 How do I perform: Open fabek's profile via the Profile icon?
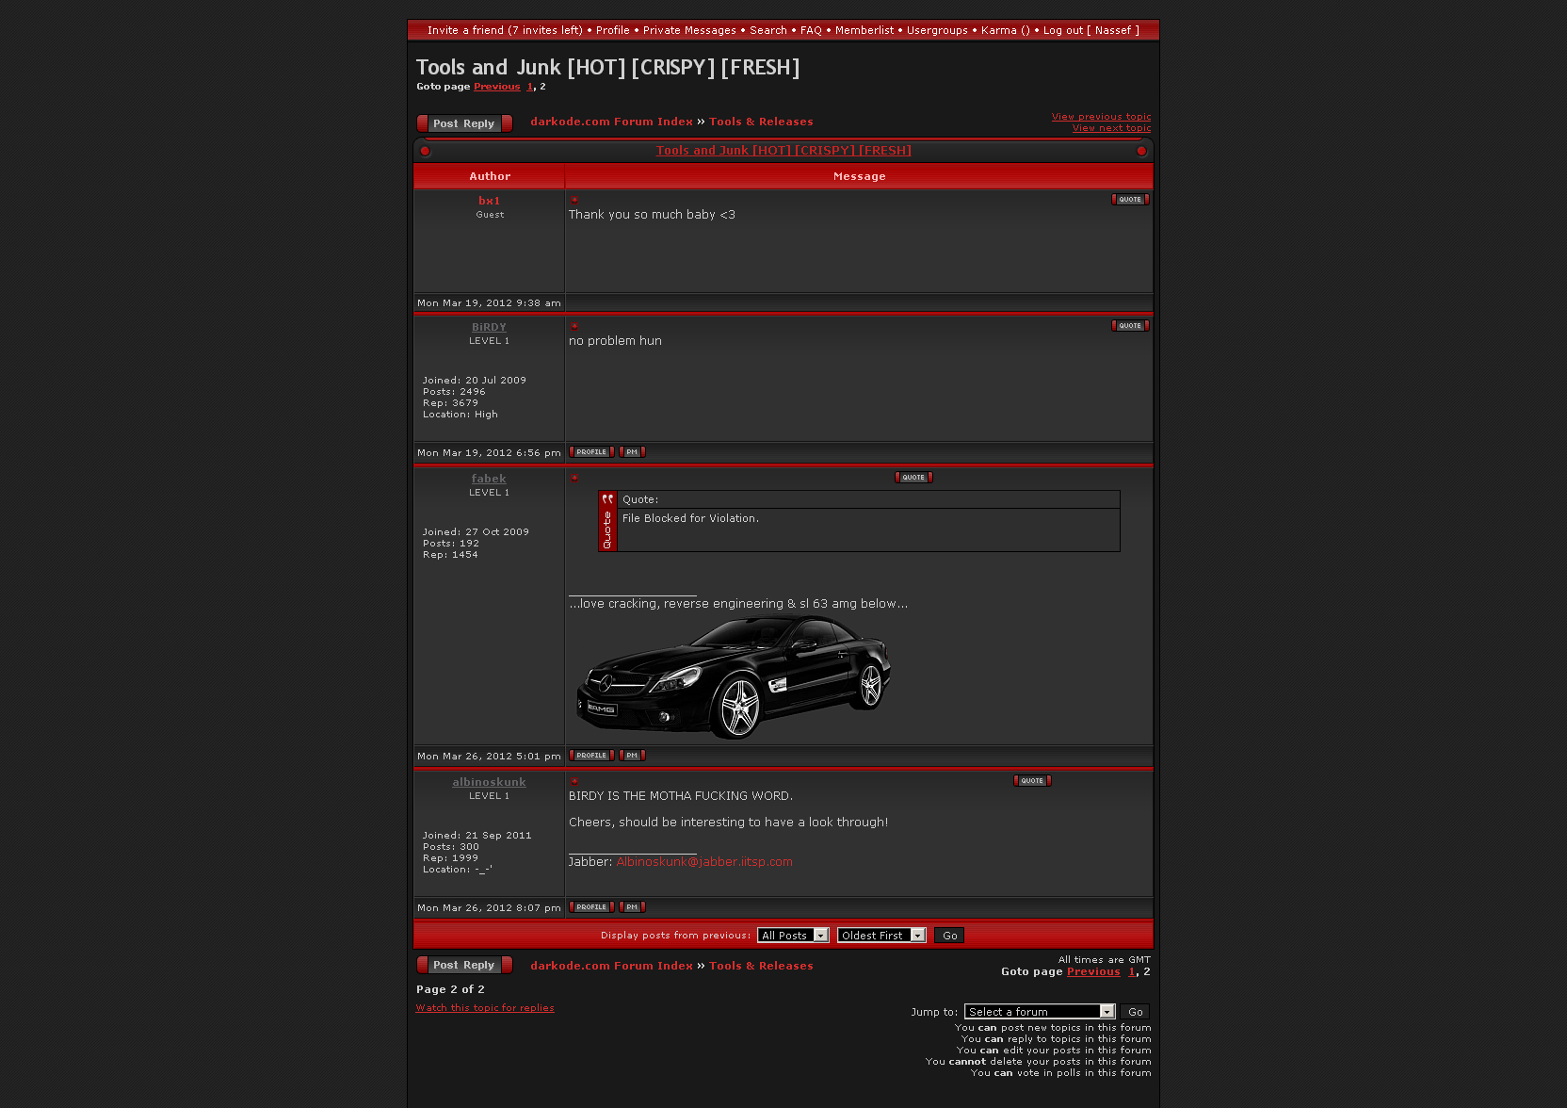click(x=591, y=756)
